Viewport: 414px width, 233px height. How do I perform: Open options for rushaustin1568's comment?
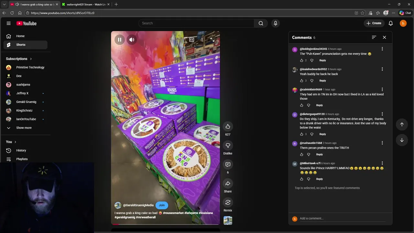point(382,143)
